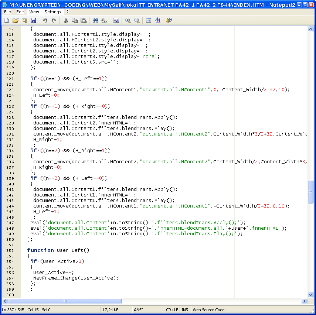The image size is (316, 315).
Task: Click the 'document.all.Content2.innerHTML' line
Action: 84,123
